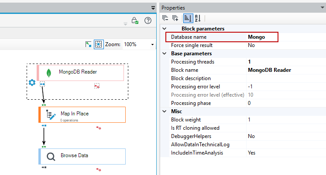Viewport: 326px width, 175px height.
Task: Open help via question mark icon
Action: 148,20
